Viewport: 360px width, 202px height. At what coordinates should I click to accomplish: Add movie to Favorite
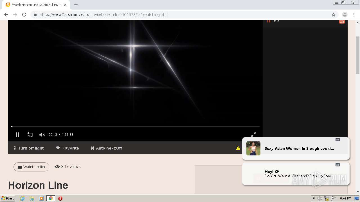pos(67,148)
